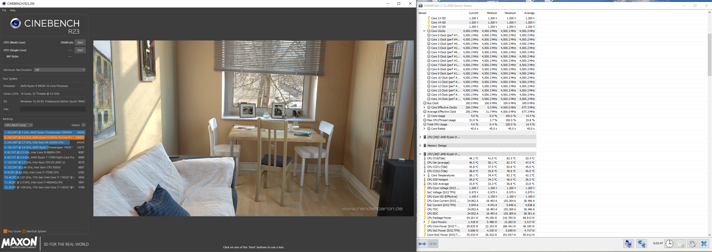Open the Help menu in Cinebench
The width and height of the screenshot is (712, 252).
pyautogui.click(x=13, y=10)
